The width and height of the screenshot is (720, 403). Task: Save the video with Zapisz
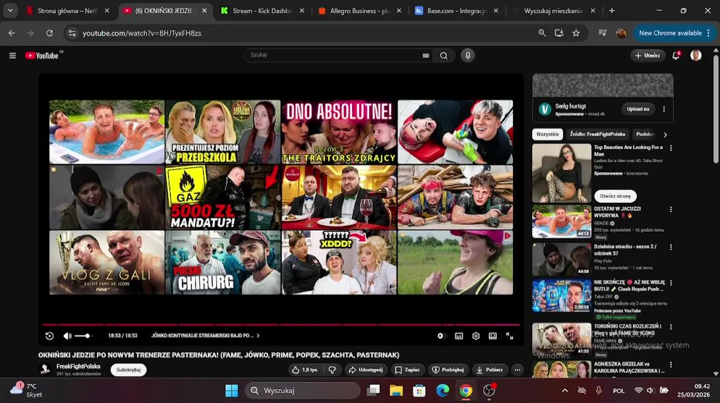(408, 370)
